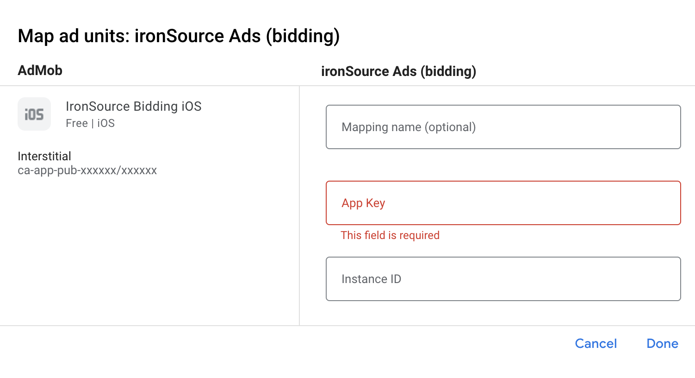Click the Instance ID placeholder text

371,278
